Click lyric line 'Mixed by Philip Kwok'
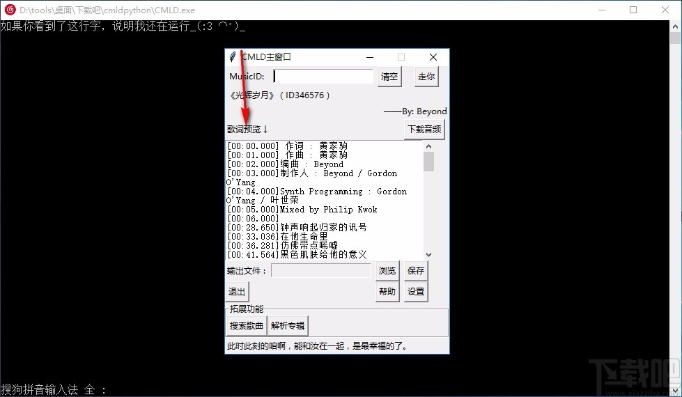Viewport: 682px width, 397px height. (x=328, y=209)
